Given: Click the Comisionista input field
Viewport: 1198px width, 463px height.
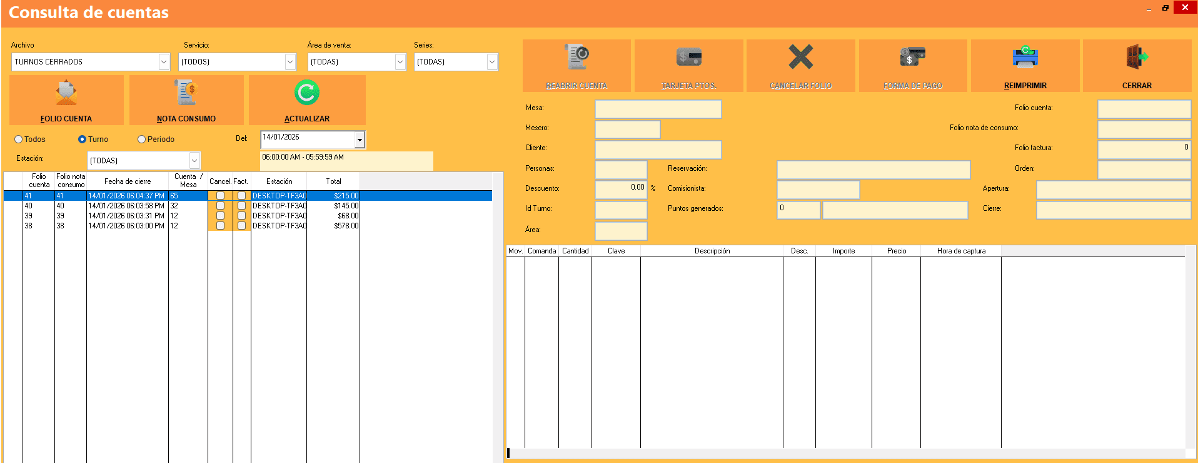Looking at the screenshot, I should 818,190.
